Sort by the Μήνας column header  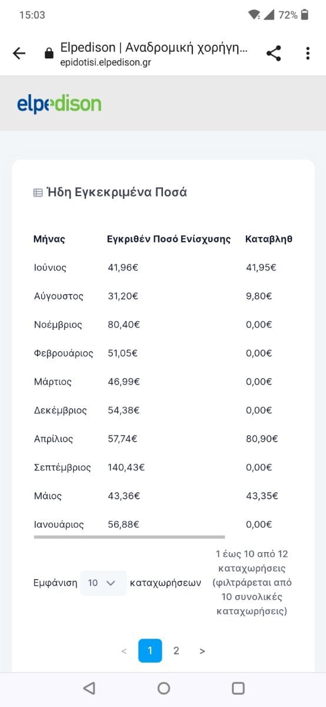tap(49, 239)
